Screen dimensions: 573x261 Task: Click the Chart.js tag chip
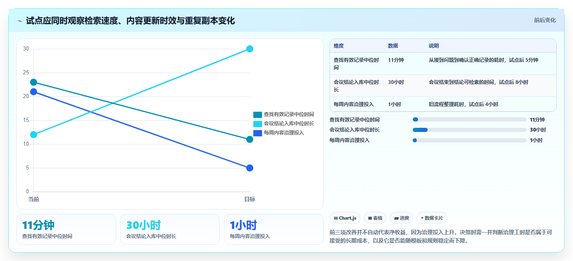tap(345, 218)
